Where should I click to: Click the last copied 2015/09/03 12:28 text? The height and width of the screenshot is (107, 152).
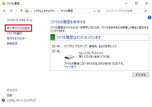(x=94, y=64)
